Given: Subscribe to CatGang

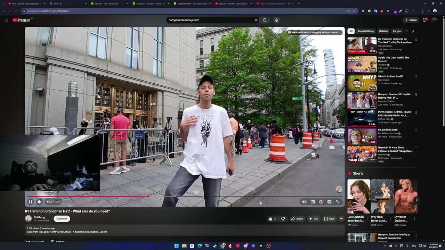Looking at the screenshot, I should point(62,219).
